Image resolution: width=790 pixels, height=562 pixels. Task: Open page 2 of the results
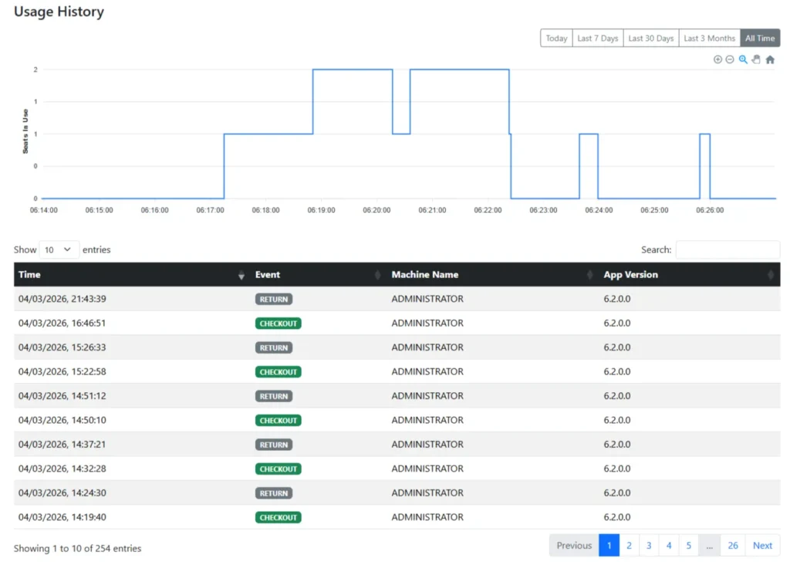(629, 546)
